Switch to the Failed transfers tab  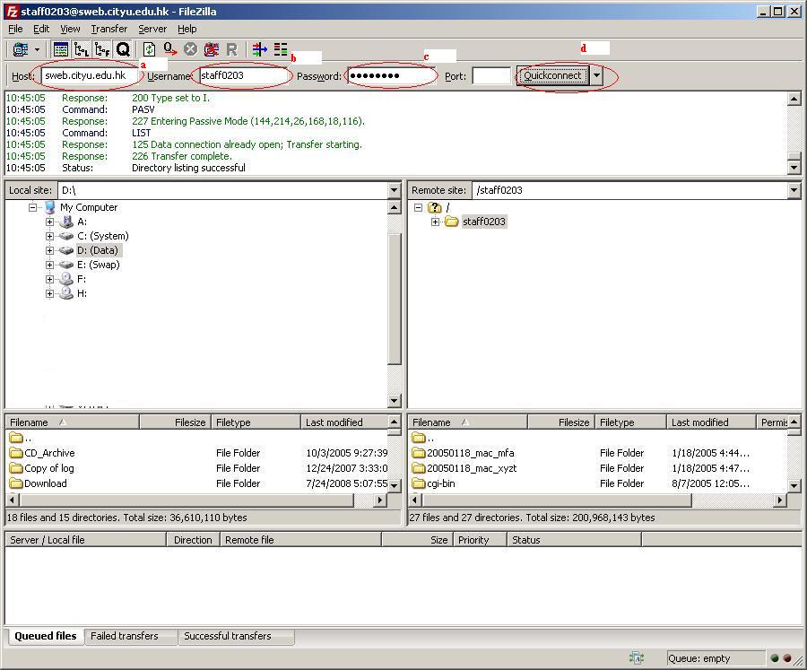coord(125,636)
